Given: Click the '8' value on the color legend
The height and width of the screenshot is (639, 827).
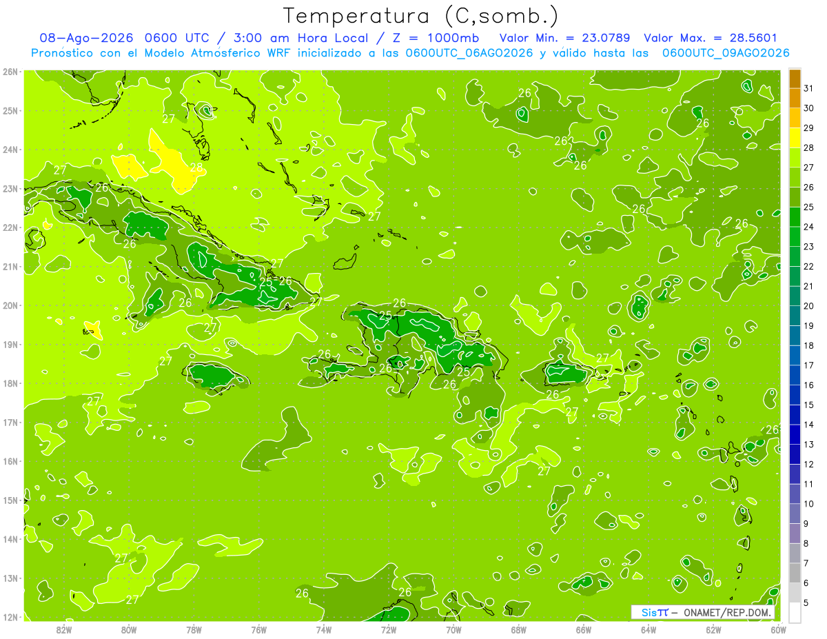Looking at the screenshot, I should pyautogui.click(x=806, y=543).
